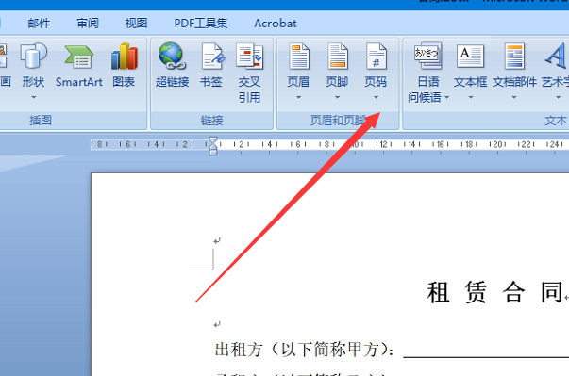This screenshot has width=569, height=376.
Task: Insert a 交叉引用 cross-reference
Action: point(249,73)
